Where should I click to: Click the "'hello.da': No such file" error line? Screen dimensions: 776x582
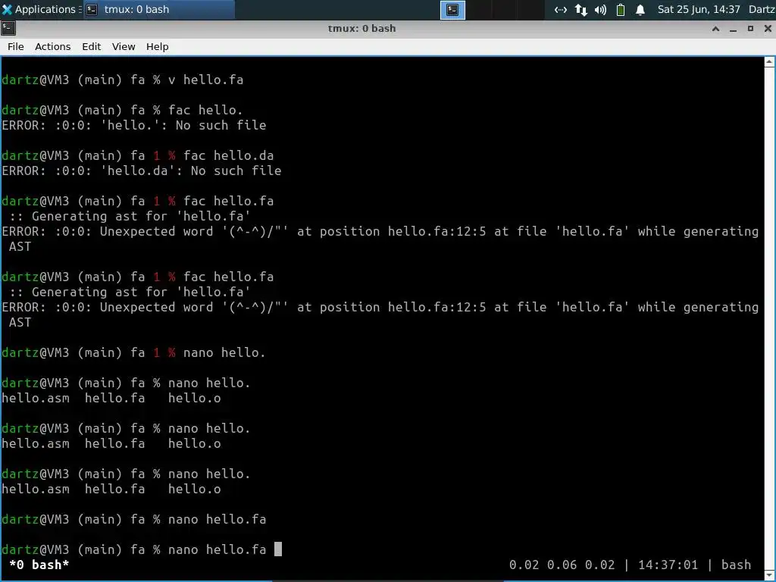pyautogui.click(x=142, y=171)
